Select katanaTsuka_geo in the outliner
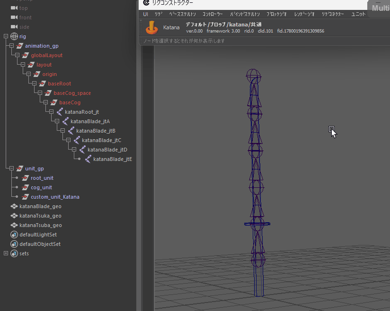 40,216
